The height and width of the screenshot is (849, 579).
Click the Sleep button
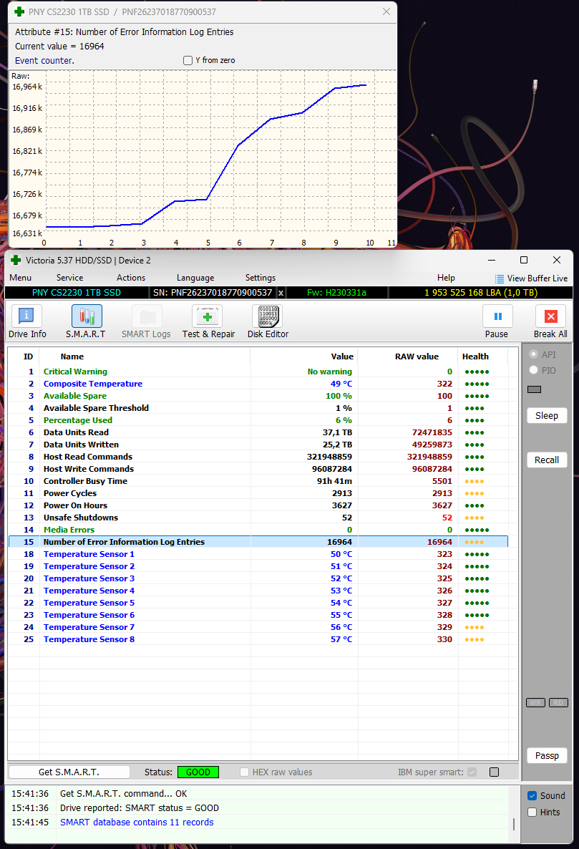tap(547, 416)
